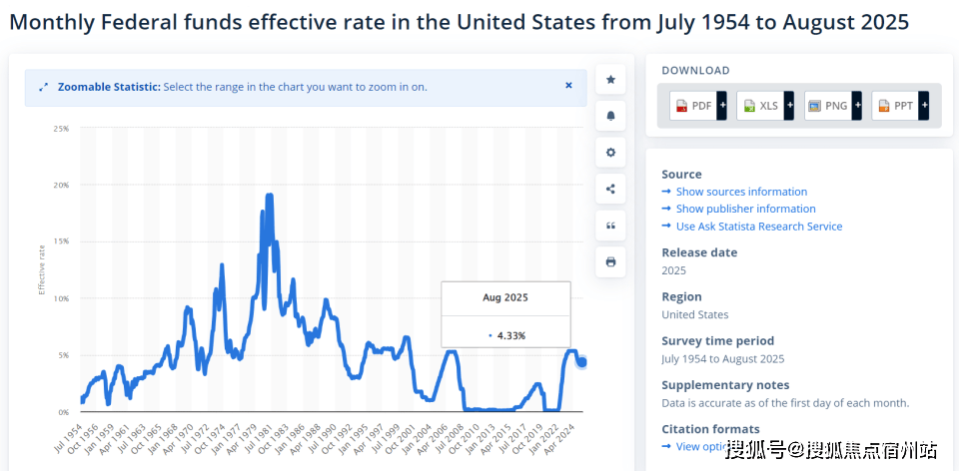Image resolution: width=959 pixels, height=471 pixels.
Task: Download chart as PPT
Action: (894, 106)
